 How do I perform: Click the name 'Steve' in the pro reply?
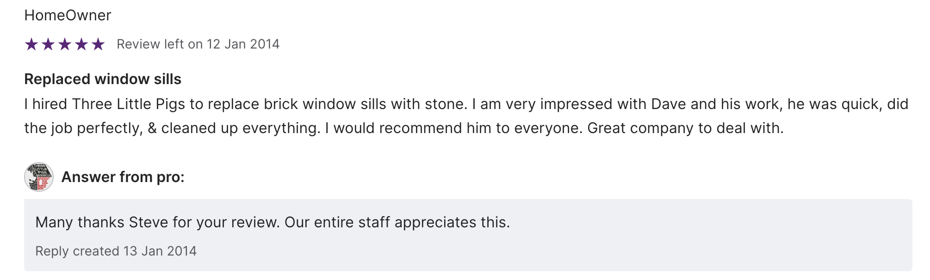click(149, 222)
